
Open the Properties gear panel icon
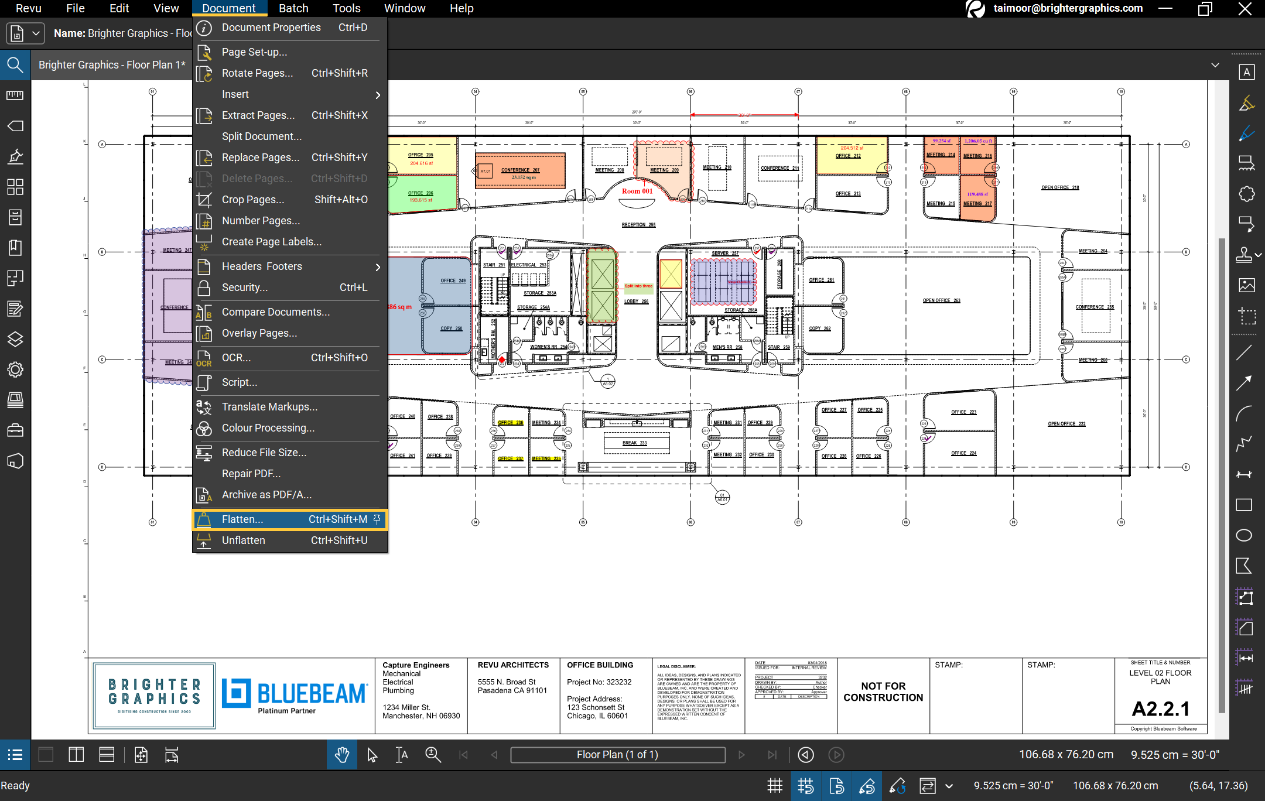tap(15, 369)
